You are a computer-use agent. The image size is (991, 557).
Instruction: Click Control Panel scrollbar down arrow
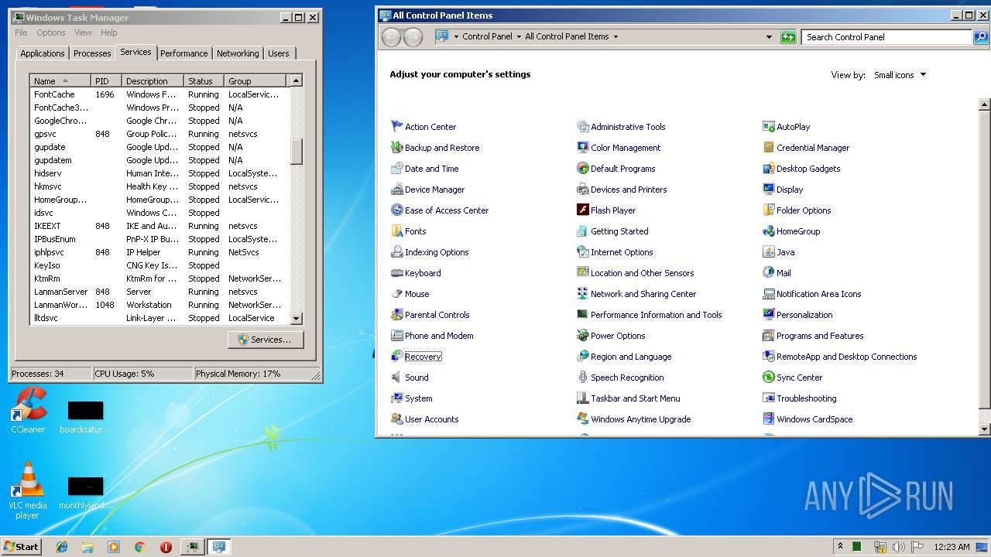[x=985, y=429]
